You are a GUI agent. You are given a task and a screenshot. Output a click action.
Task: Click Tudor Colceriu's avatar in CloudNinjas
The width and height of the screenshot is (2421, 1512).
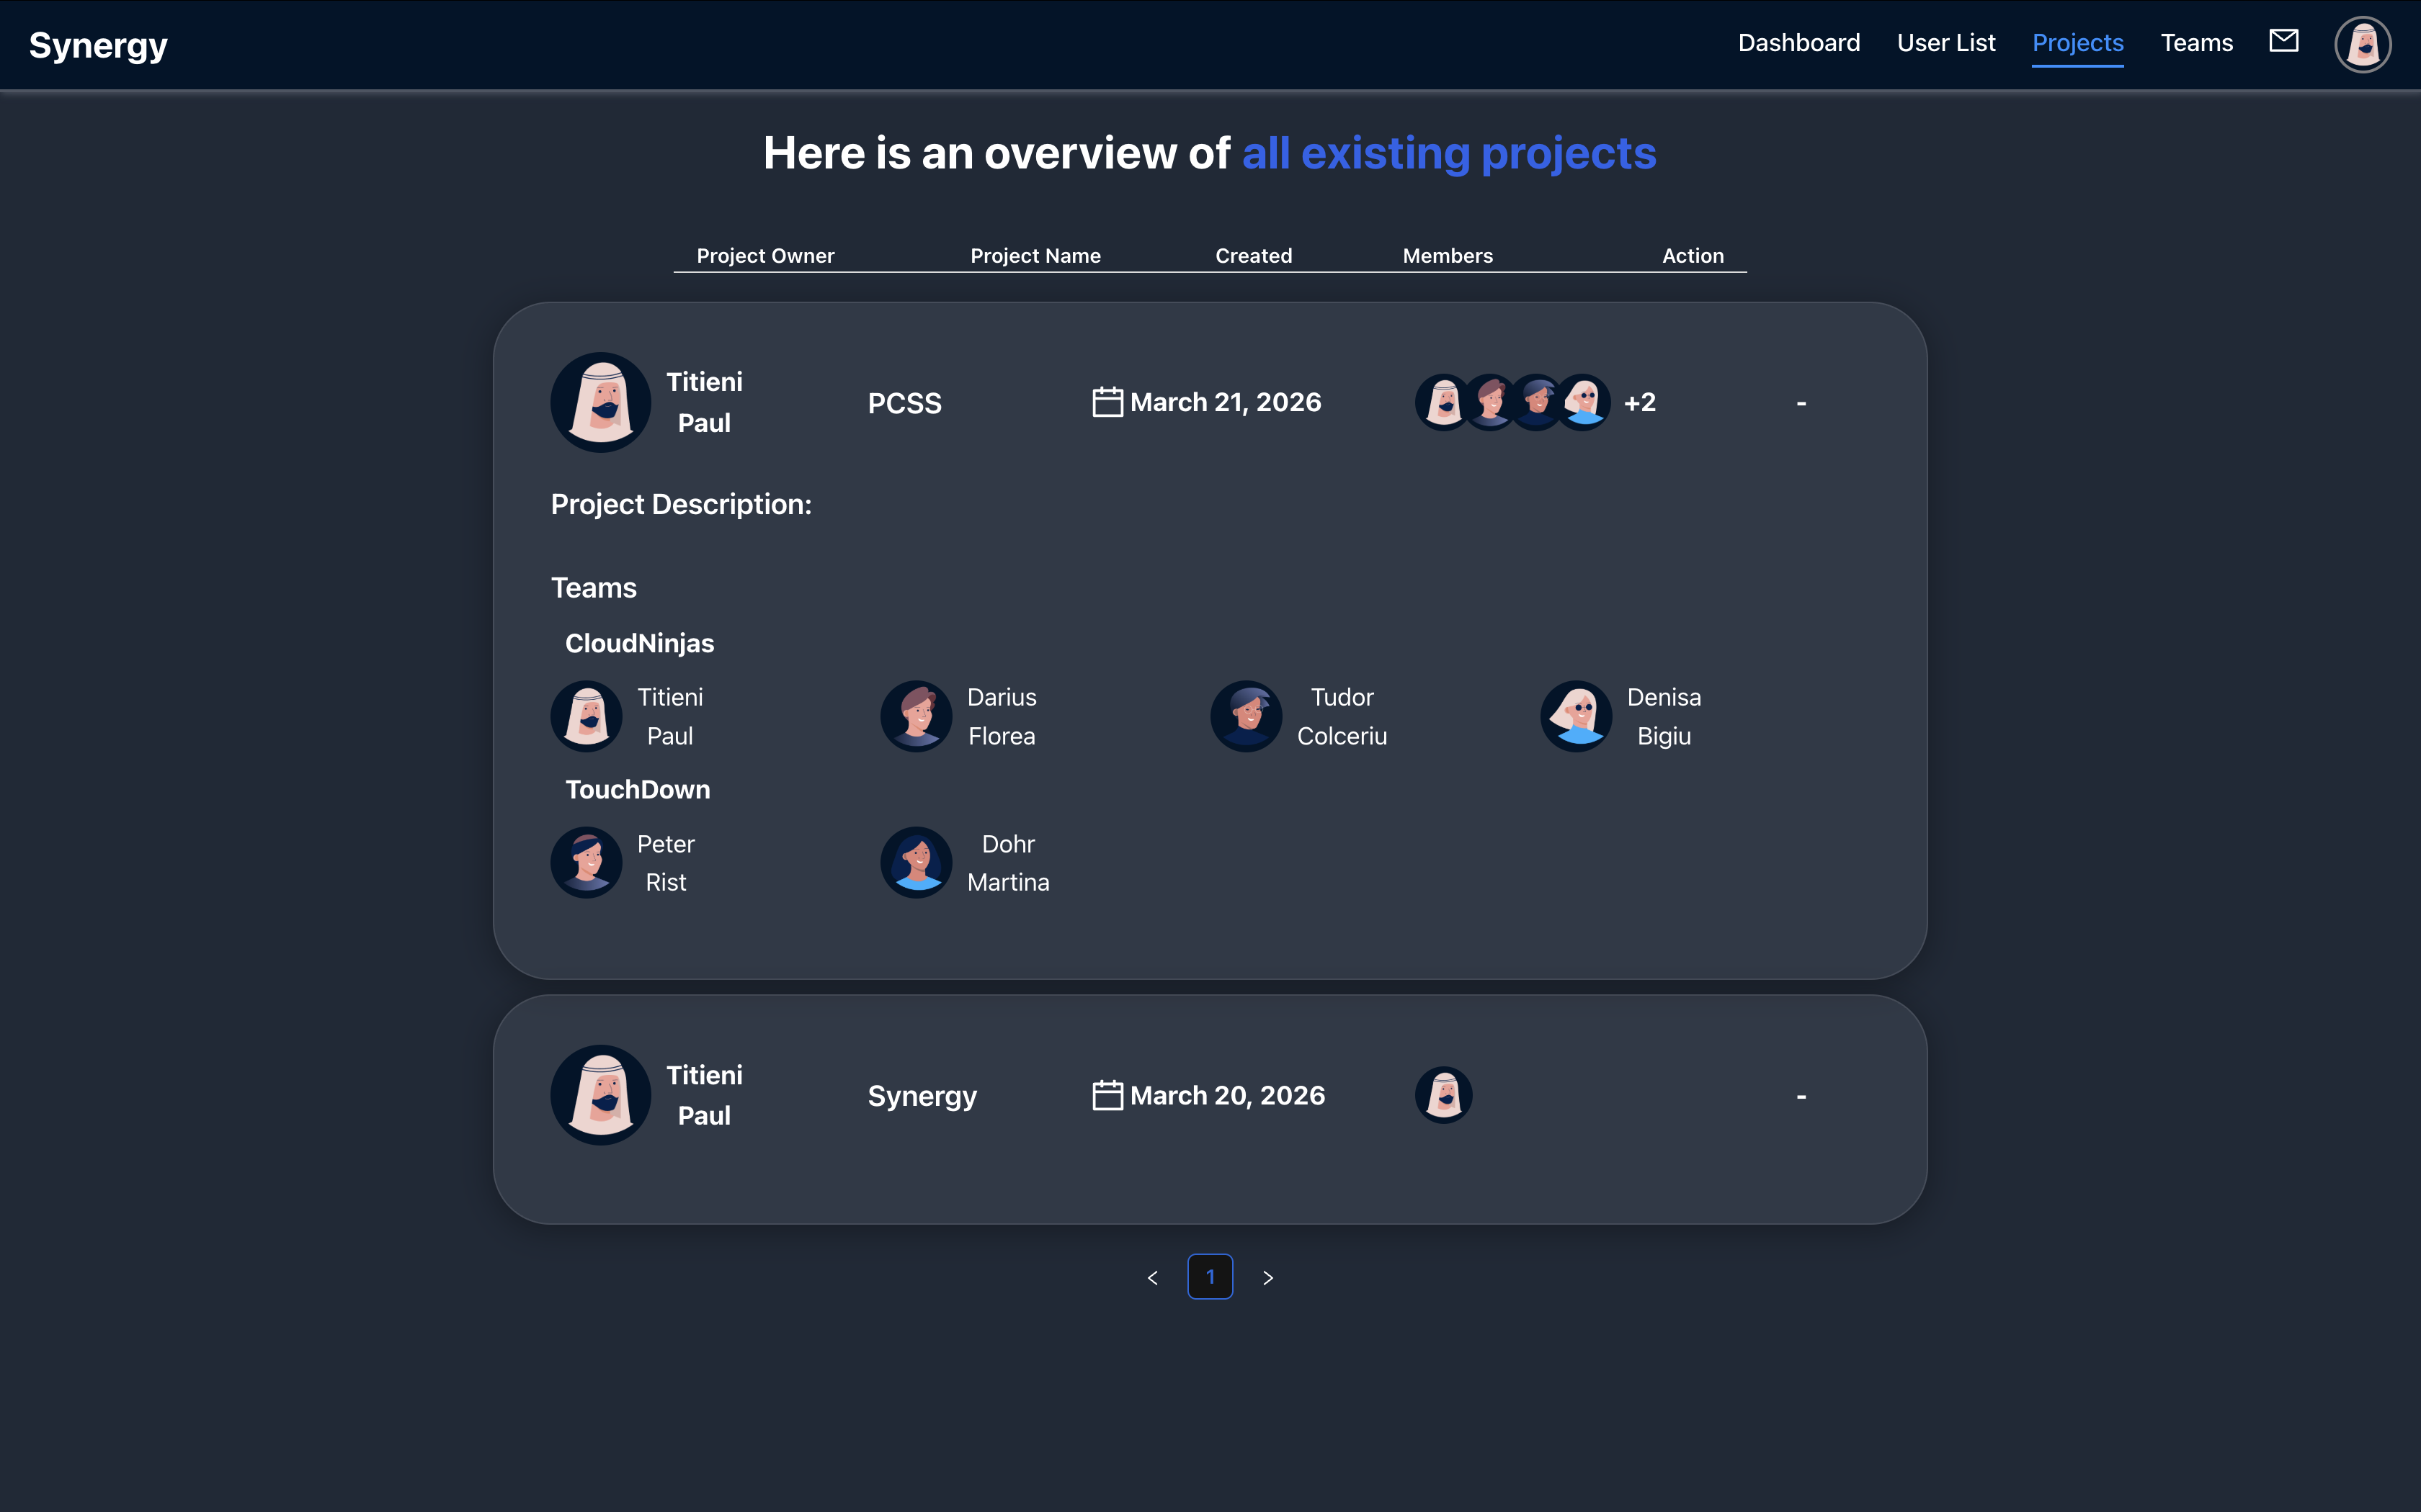(1246, 716)
